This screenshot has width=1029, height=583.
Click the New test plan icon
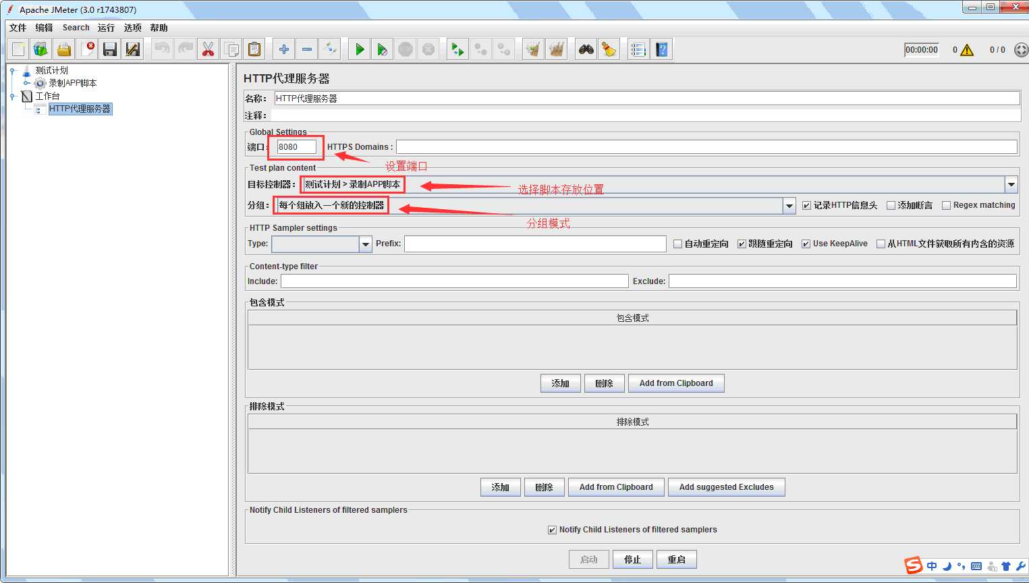coord(18,49)
